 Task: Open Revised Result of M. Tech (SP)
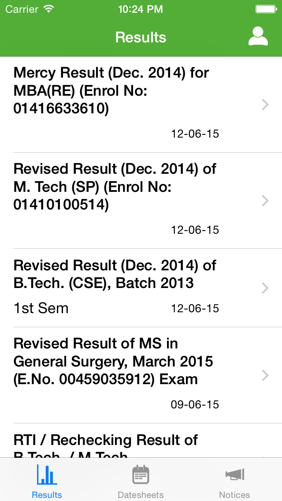click(x=115, y=187)
